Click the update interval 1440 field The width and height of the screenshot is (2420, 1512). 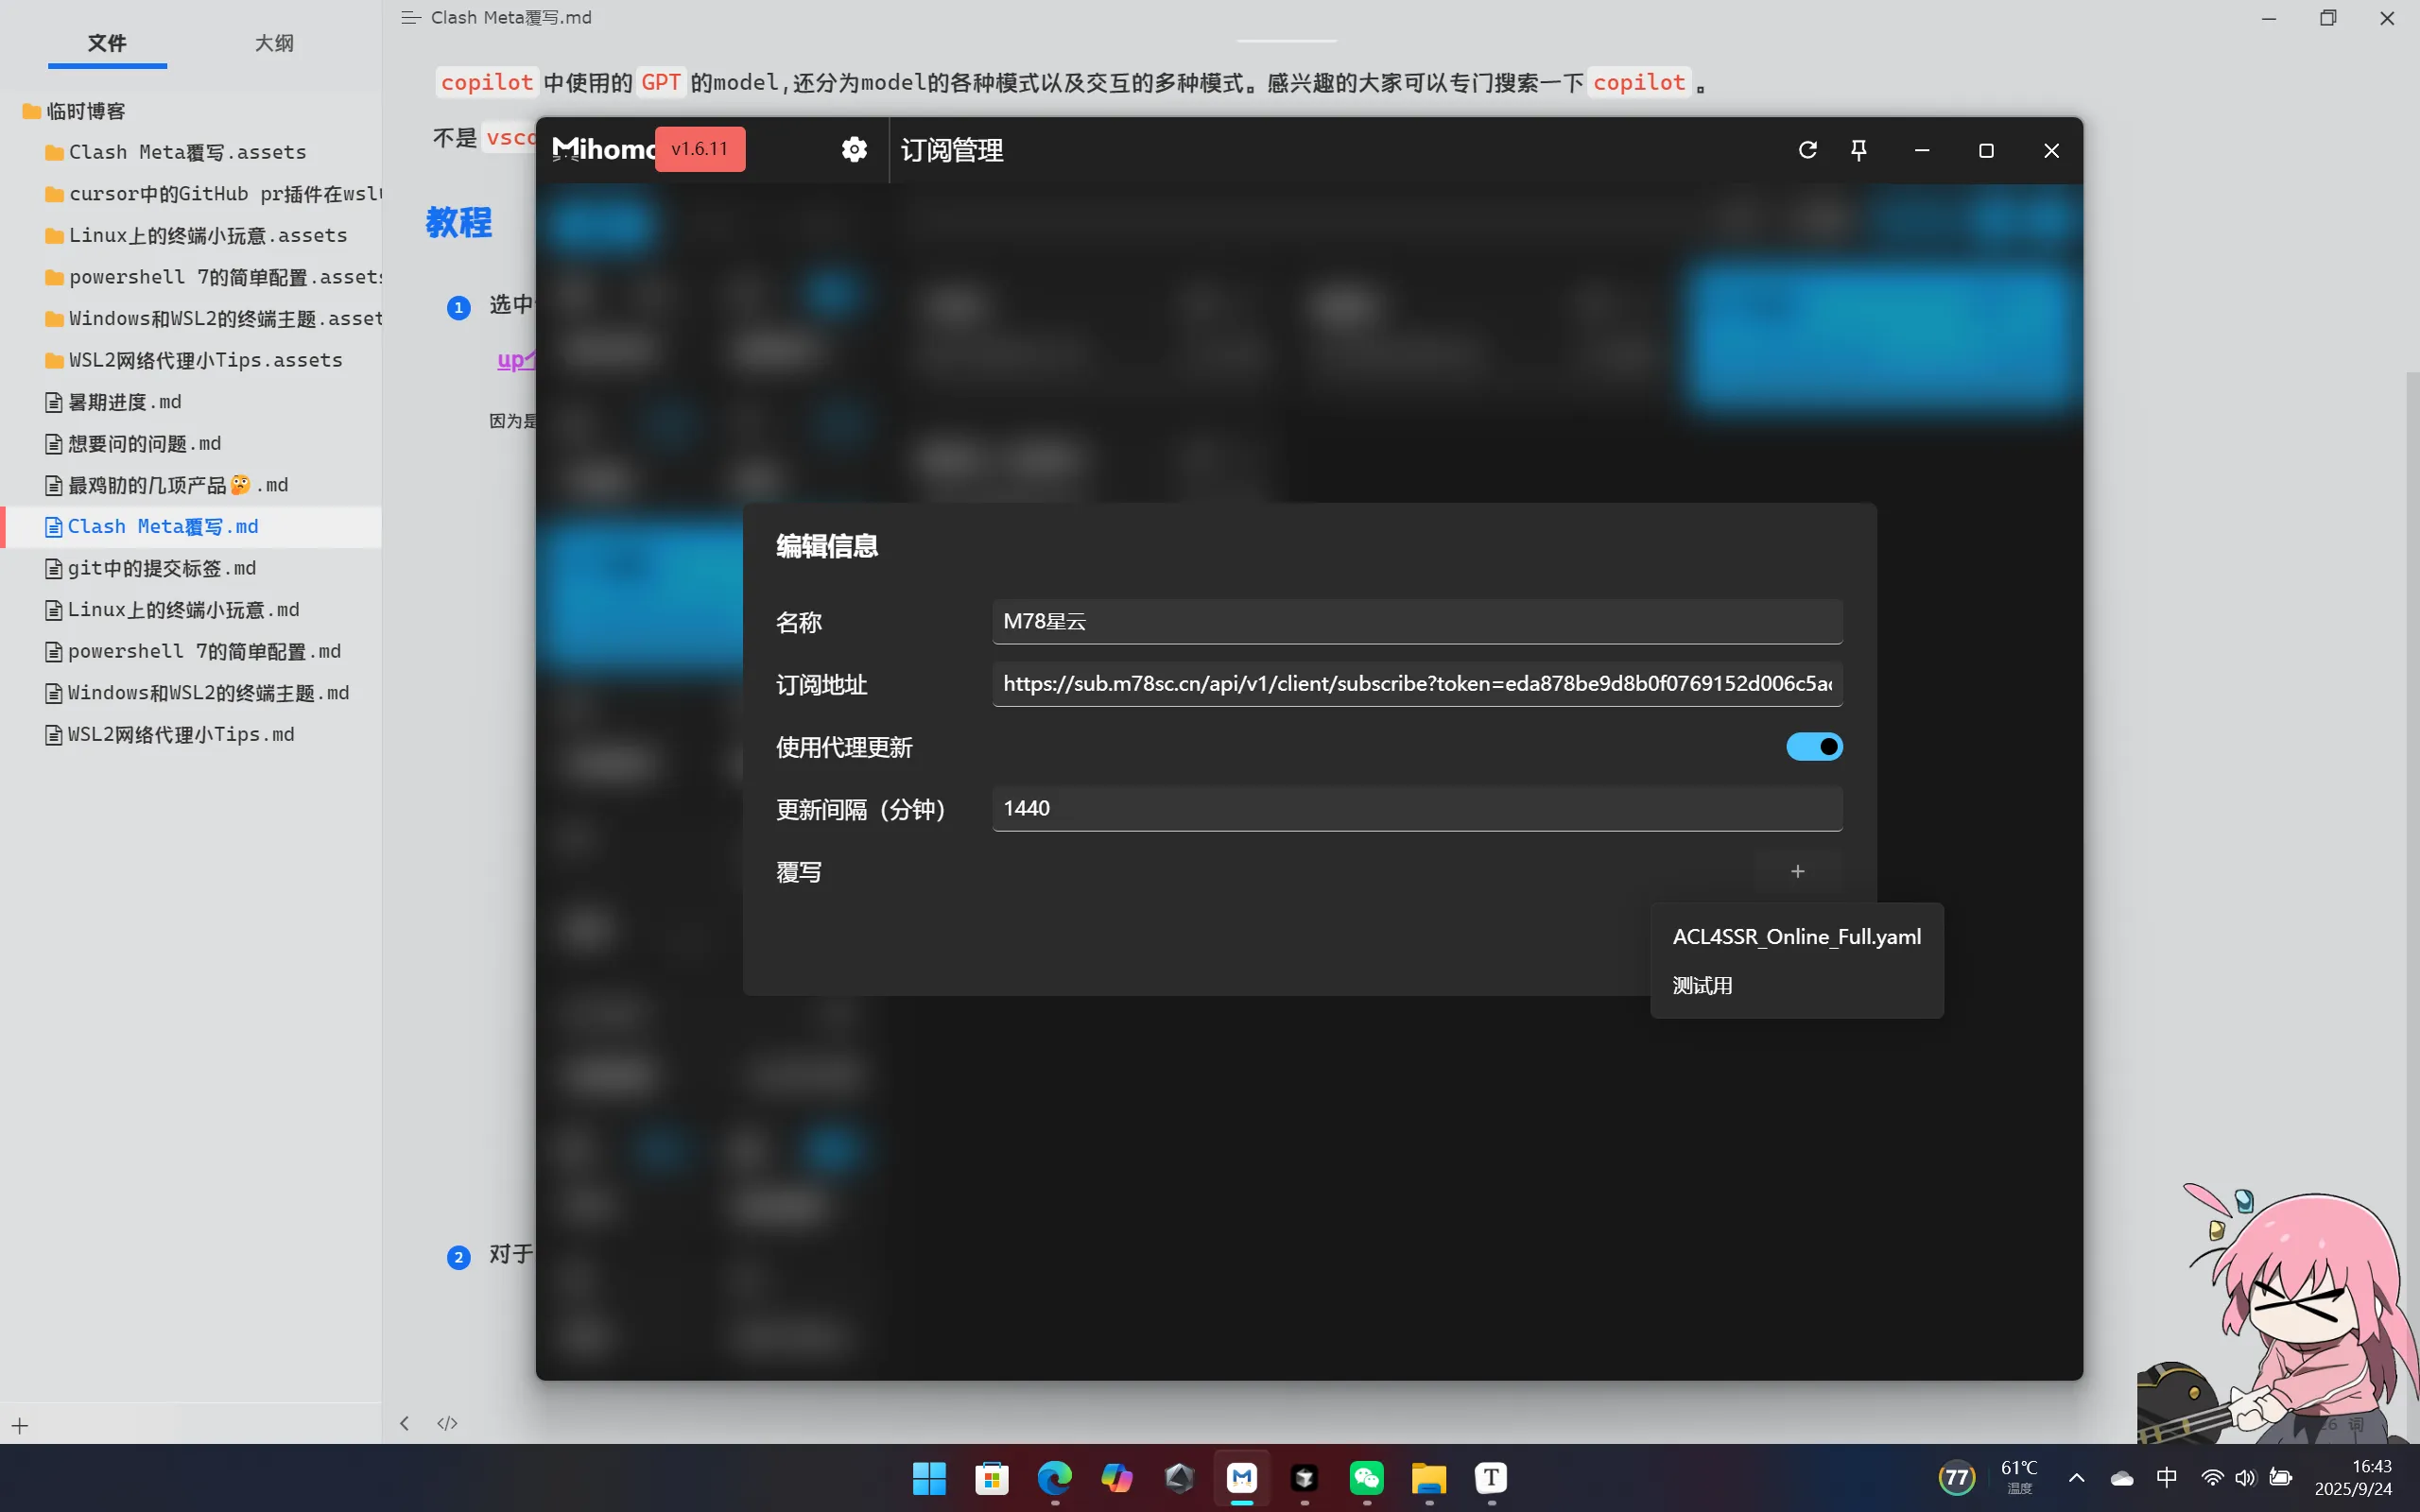point(1415,808)
